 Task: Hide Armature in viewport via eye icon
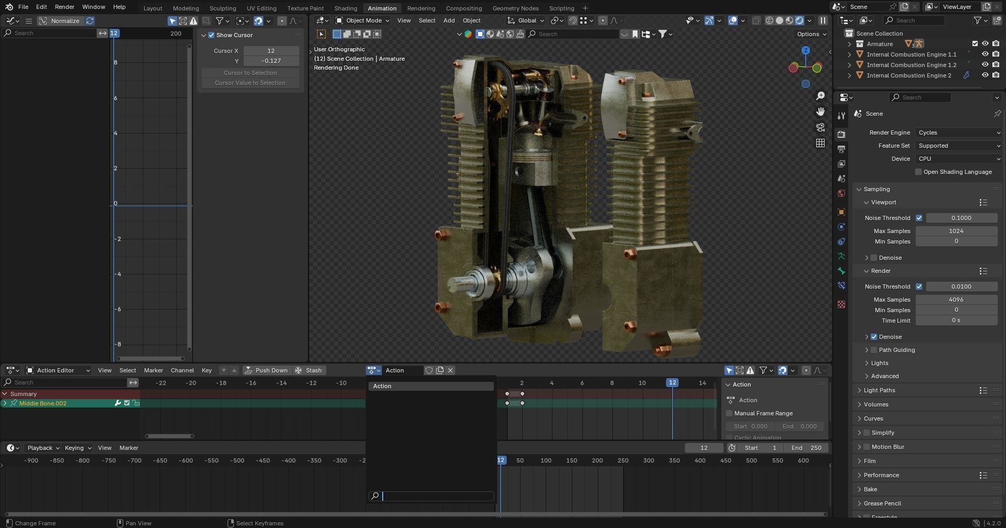click(985, 44)
